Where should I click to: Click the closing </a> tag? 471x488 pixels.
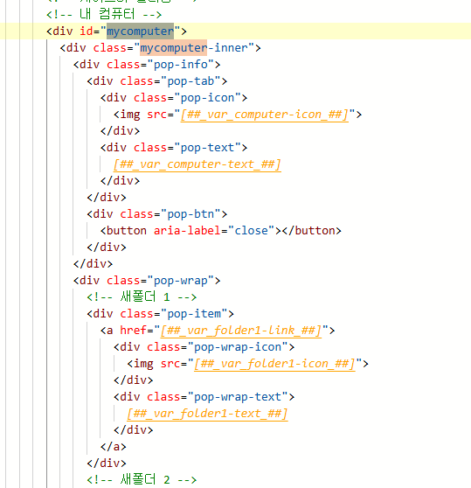(x=114, y=447)
